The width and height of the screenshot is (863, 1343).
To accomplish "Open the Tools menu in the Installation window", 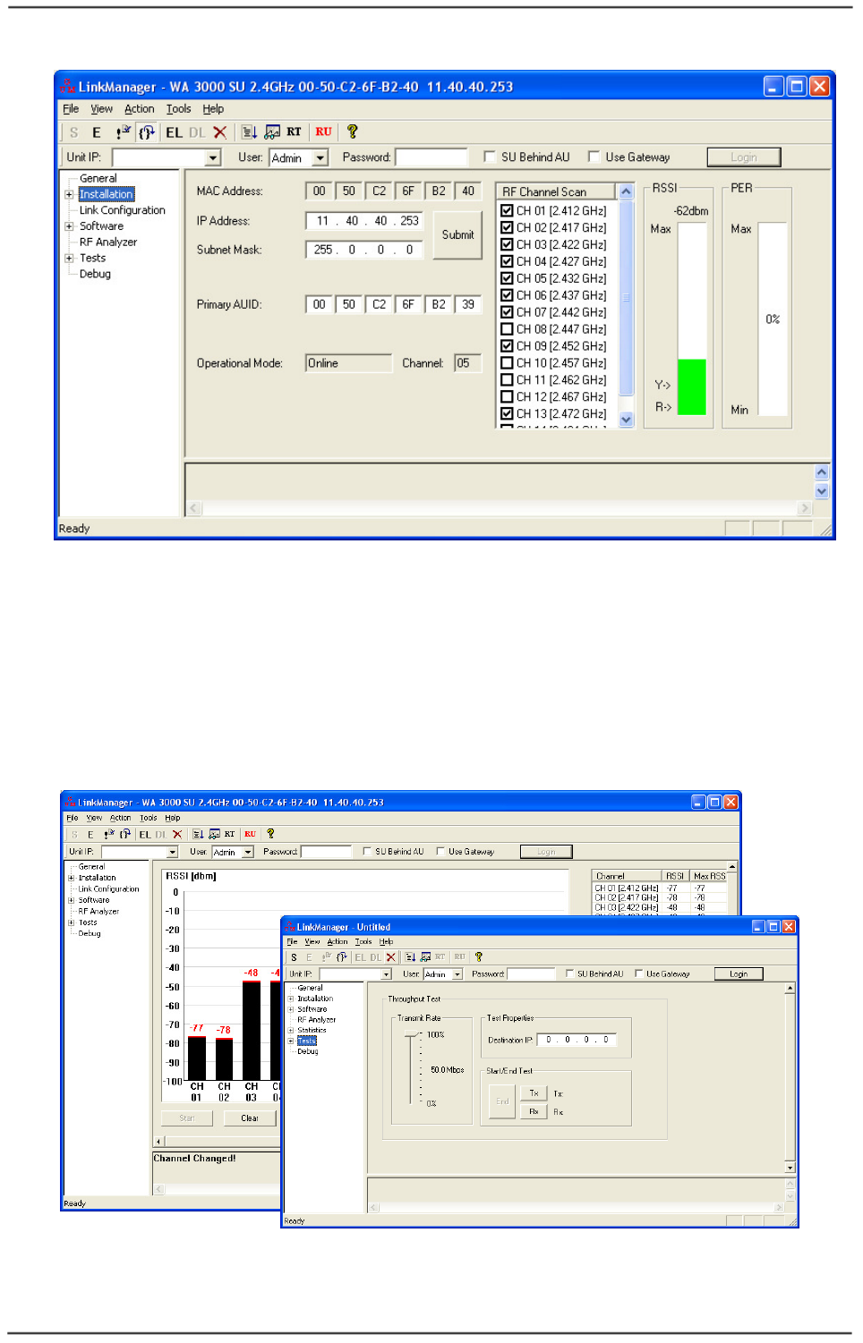I will 178,109.
